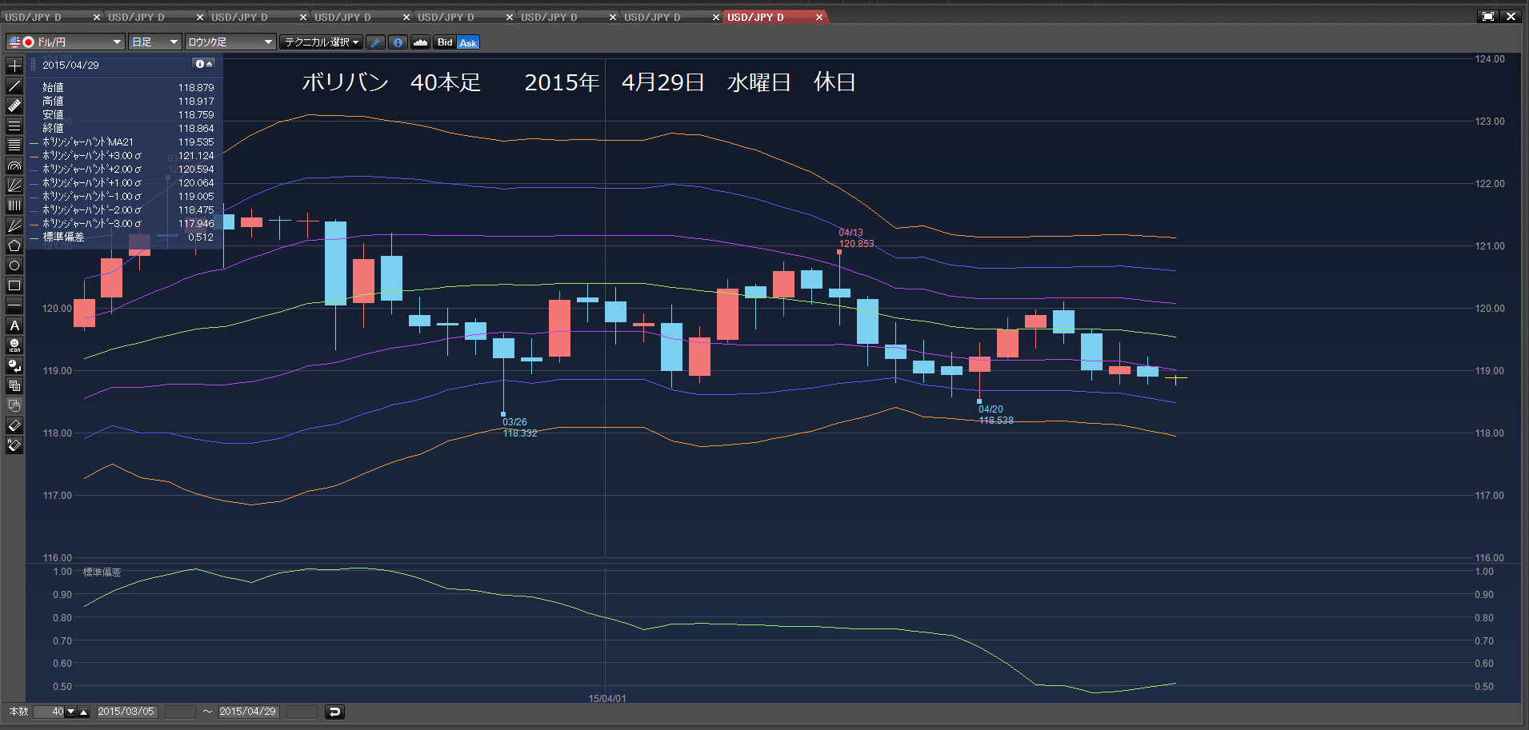The width and height of the screenshot is (1529, 730).
Task: Select the trend line drawing tool
Action: click(x=14, y=86)
